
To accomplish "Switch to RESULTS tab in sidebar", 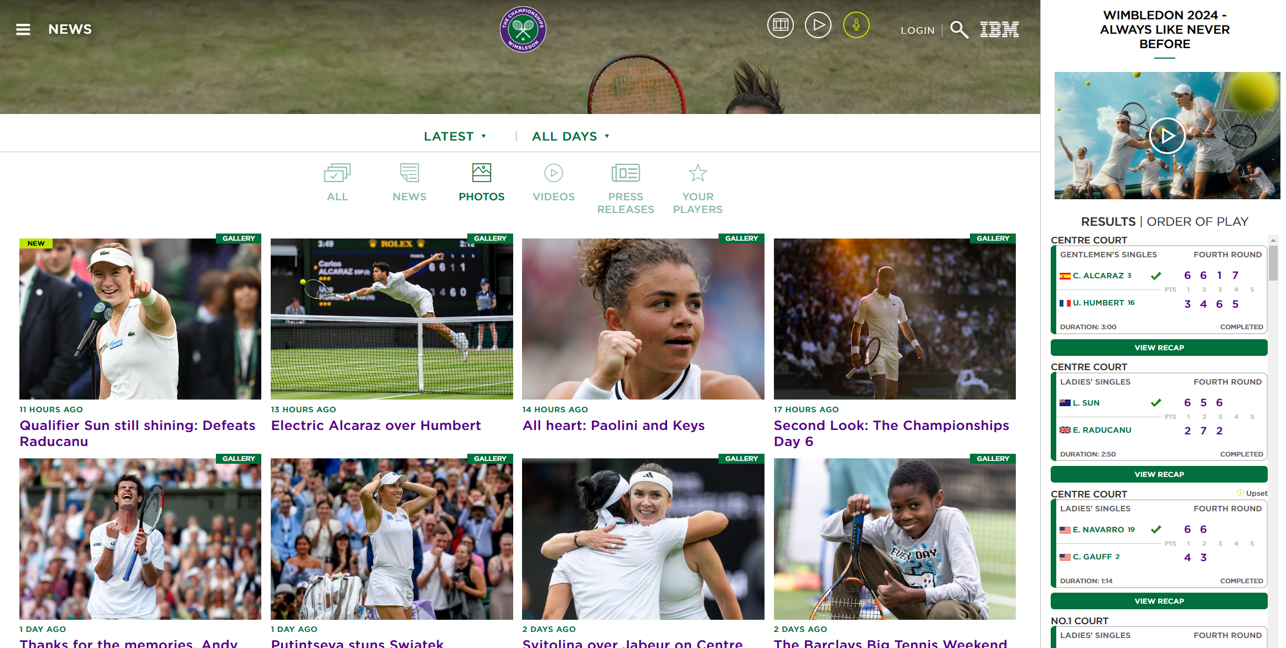I will [1108, 221].
